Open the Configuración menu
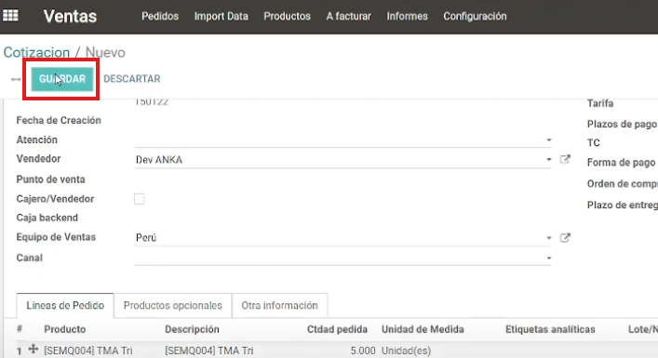 tap(475, 17)
